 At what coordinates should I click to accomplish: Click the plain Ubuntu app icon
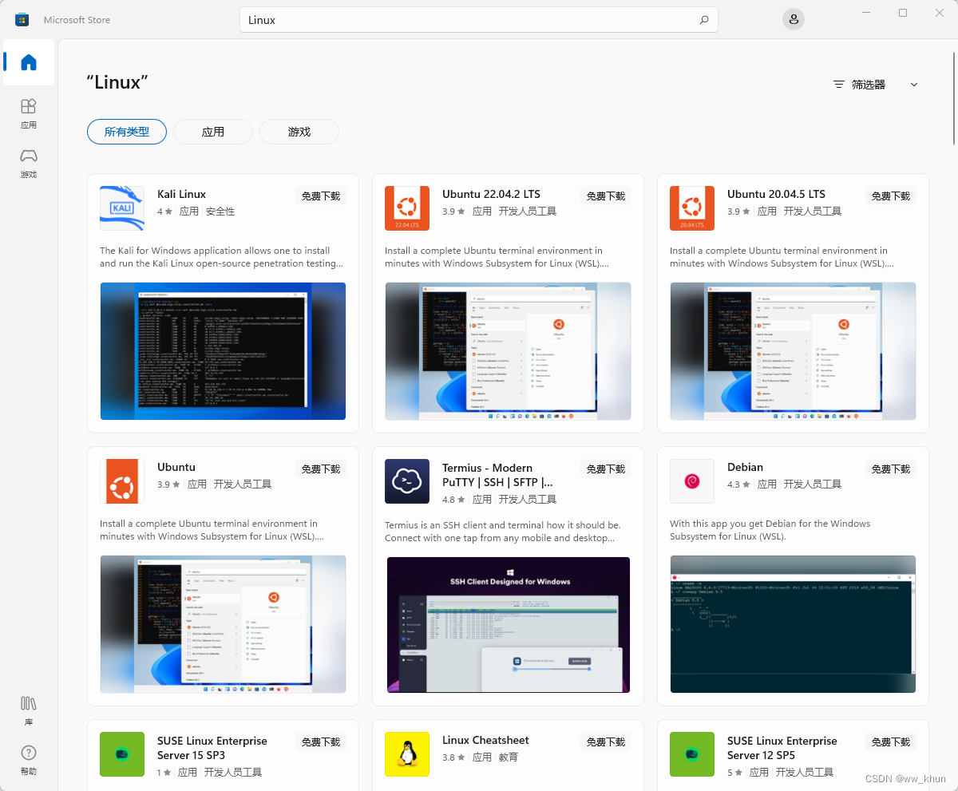point(122,481)
